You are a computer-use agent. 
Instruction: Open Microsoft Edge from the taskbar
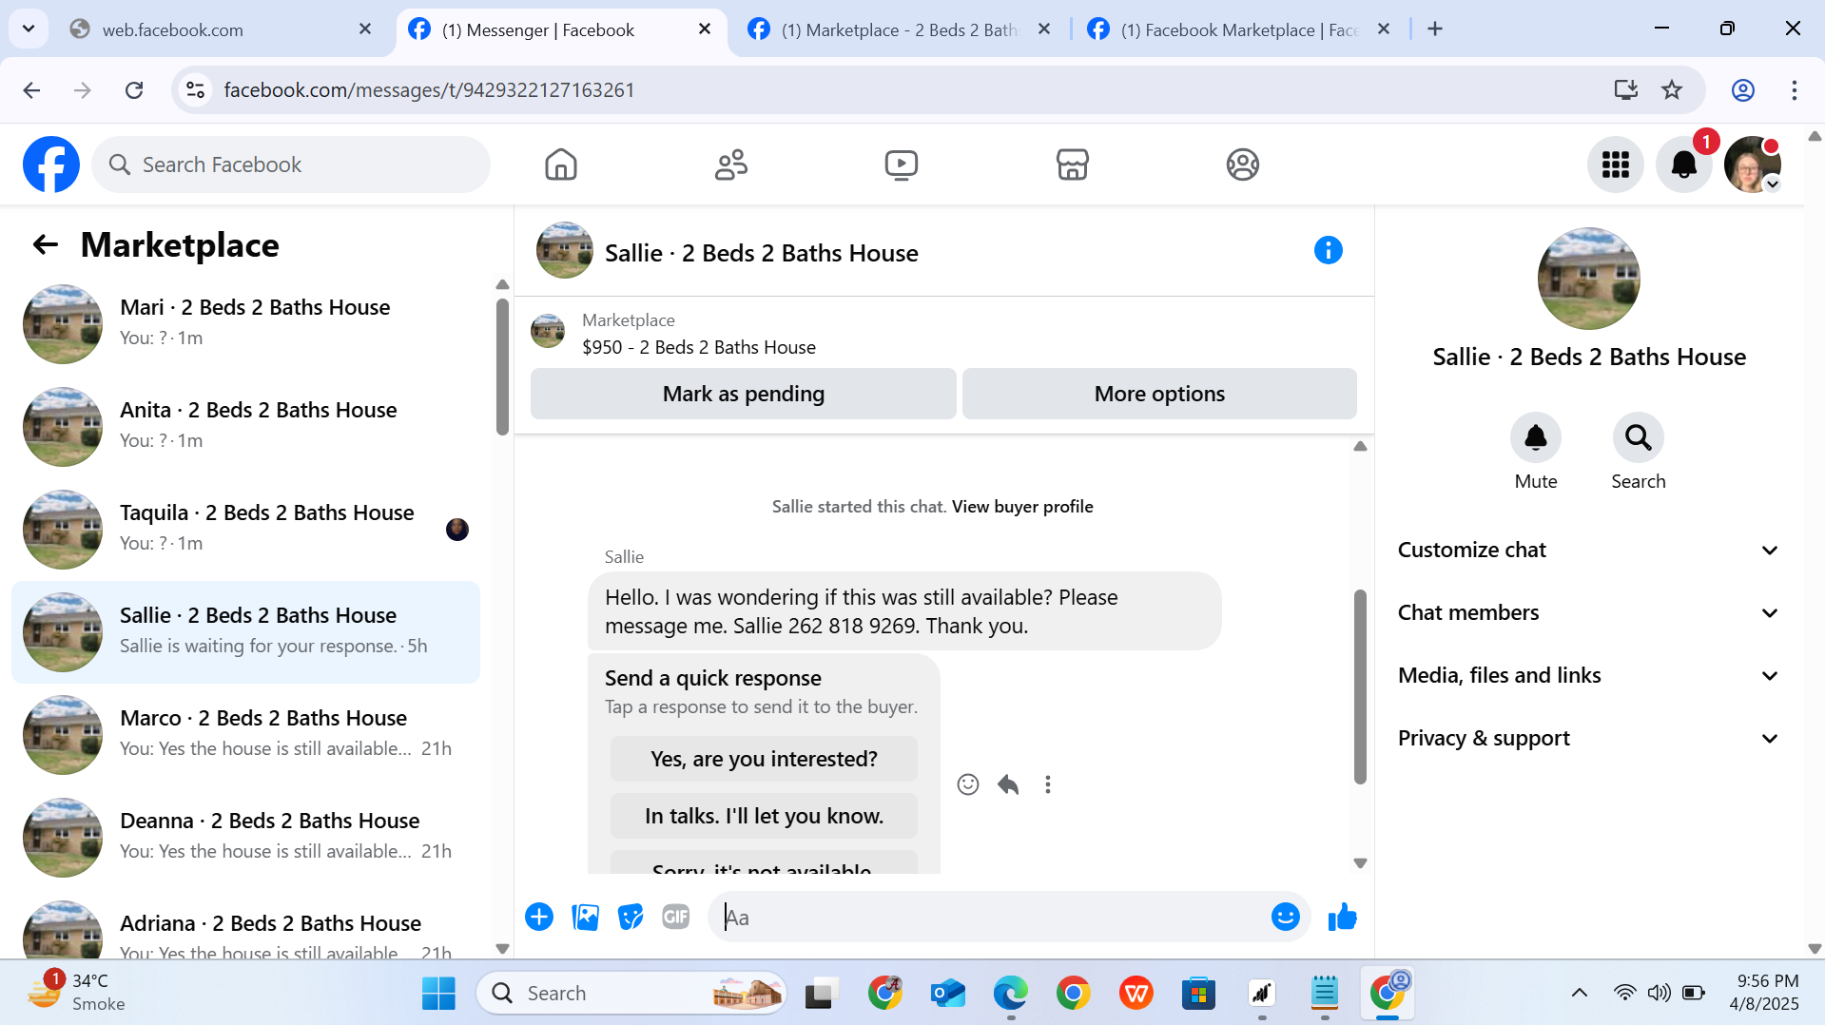1010,993
